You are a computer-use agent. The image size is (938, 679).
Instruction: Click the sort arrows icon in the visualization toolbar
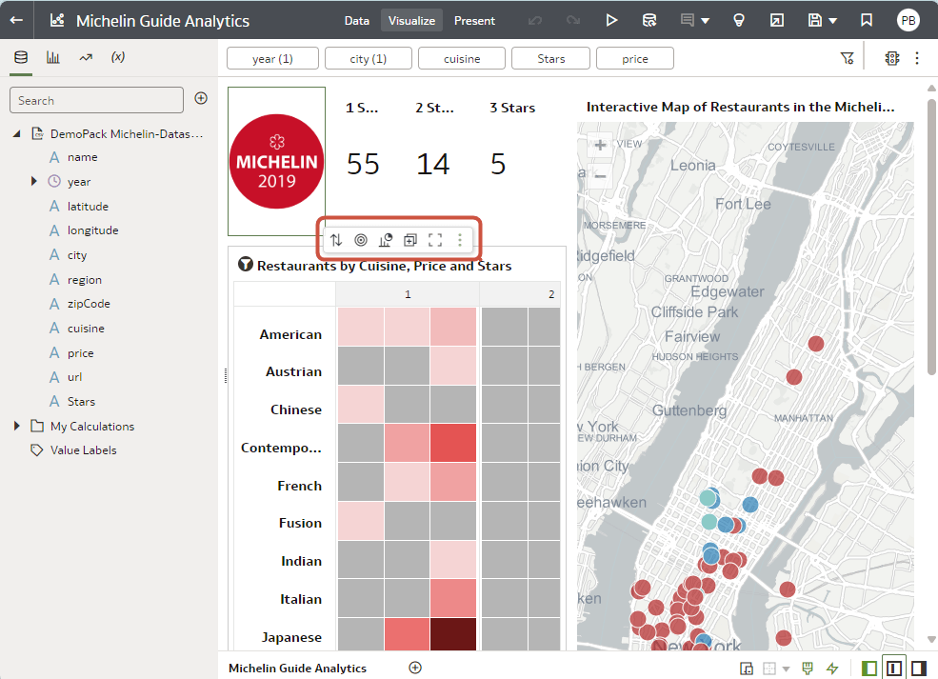(x=336, y=240)
